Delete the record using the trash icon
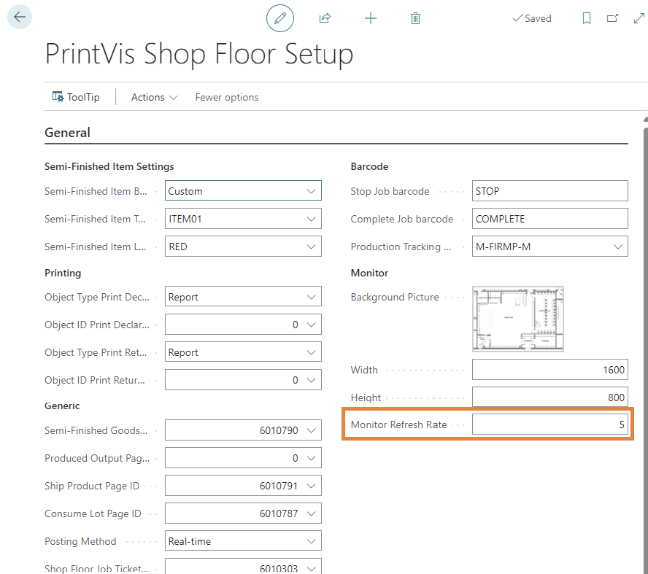 (x=415, y=18)
